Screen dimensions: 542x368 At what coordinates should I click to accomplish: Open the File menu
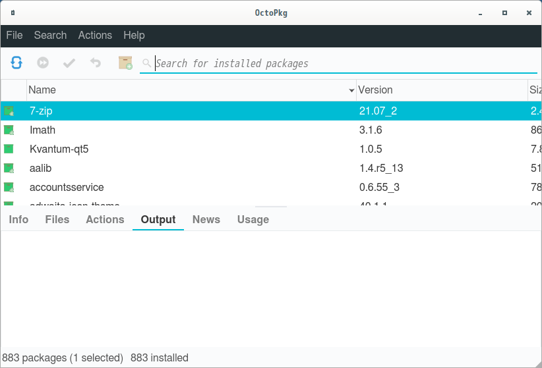coord(15,35)
